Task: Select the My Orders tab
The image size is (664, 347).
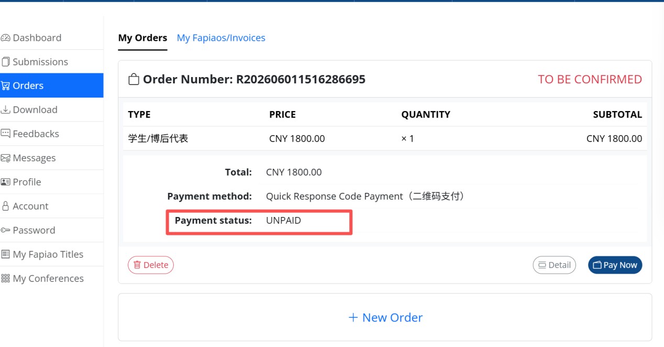Action: (142, 38)
